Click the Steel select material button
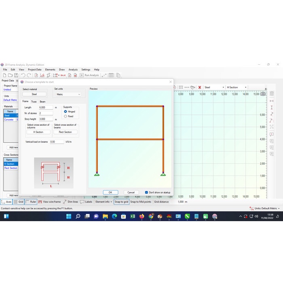The height and width of the screenshot is (283, 283). (34, 94)
